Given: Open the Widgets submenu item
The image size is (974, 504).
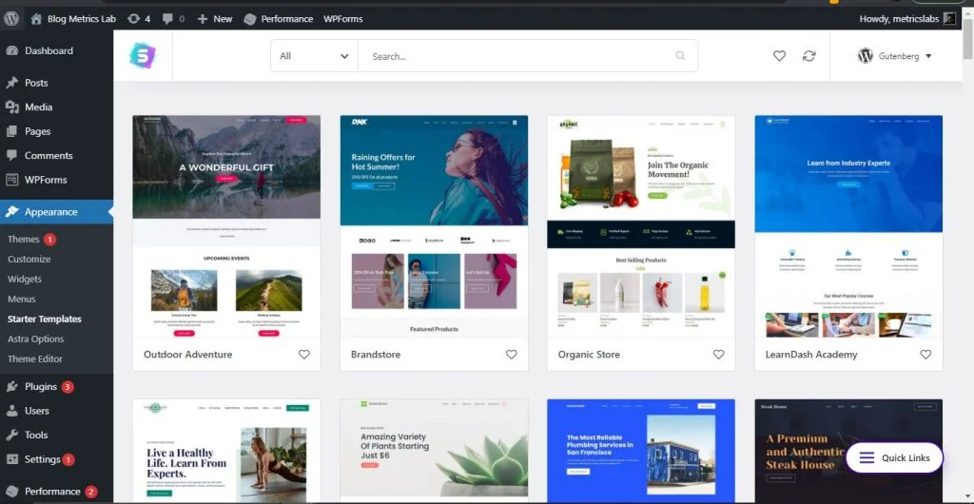Looking at the screenshot, I should pos(25,279).
